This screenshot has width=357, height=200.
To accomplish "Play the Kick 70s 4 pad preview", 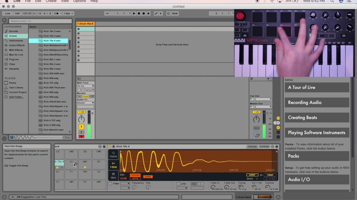I will (57, 167).
